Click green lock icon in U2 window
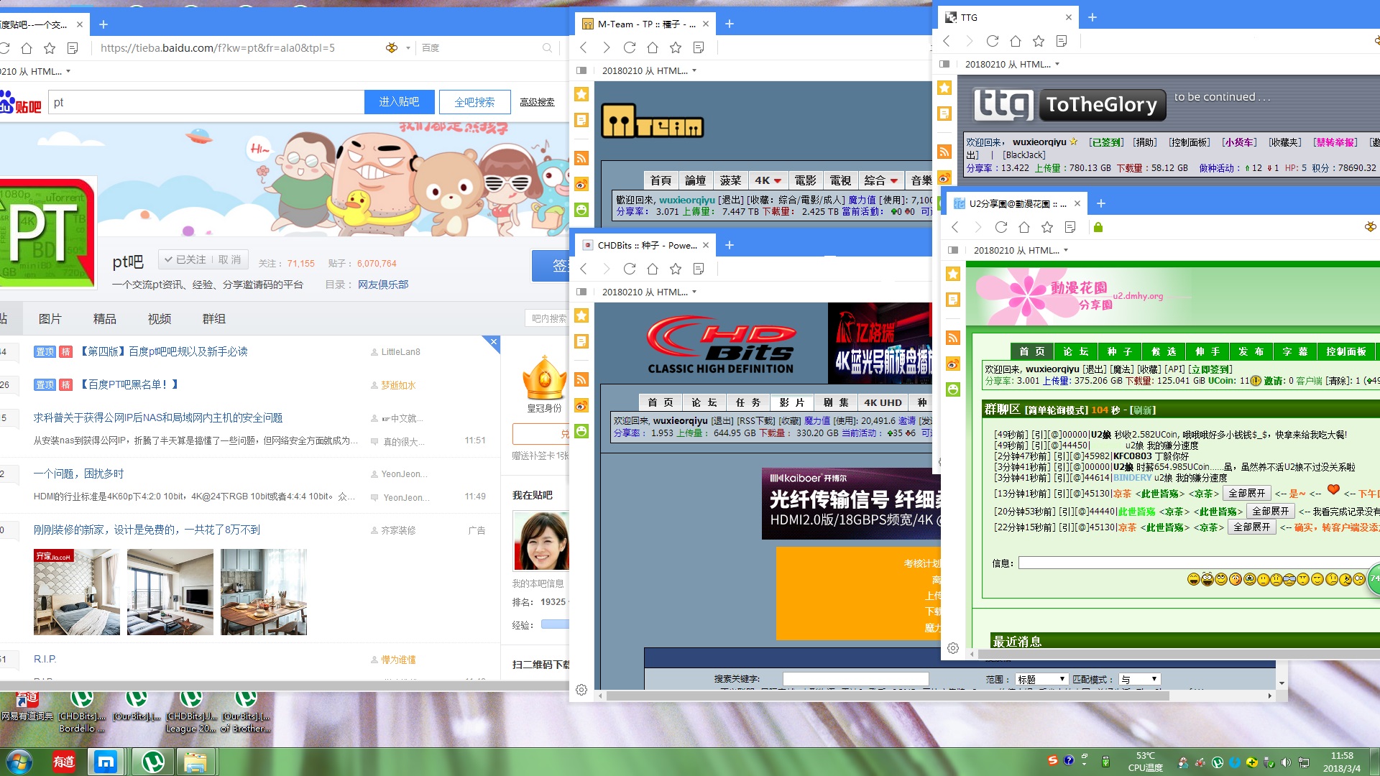This screenshot has width=1380, height=776. 1098,227
